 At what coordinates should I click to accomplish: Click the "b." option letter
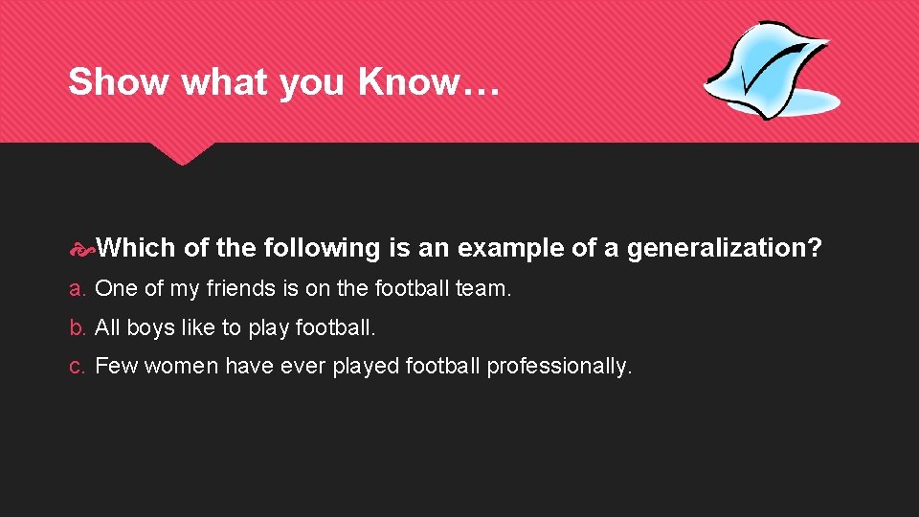pos(78,327)
